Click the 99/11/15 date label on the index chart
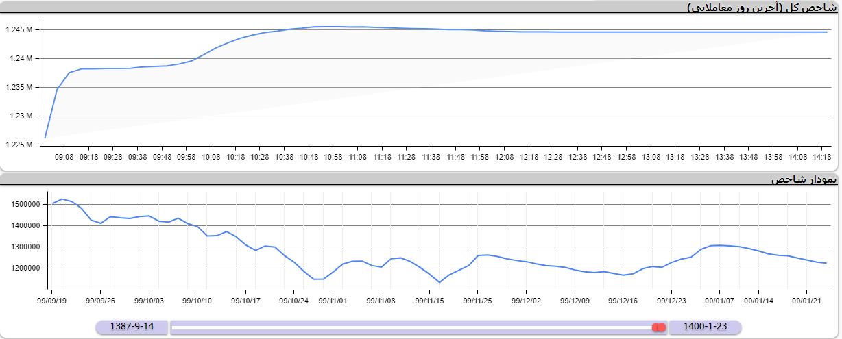The image size is (842, 339). point(430,300)
